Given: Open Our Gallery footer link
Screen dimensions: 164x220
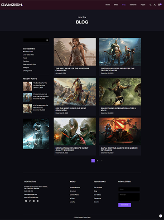Looking at the screenshot, I should tap(97, 195).
